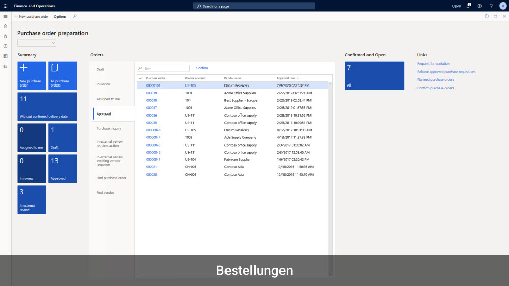Image resolution: width=509 pixels, height=286 pixels.
Task: Open In external review awaiting vendor response tab
Action: (x=109, y=161)
